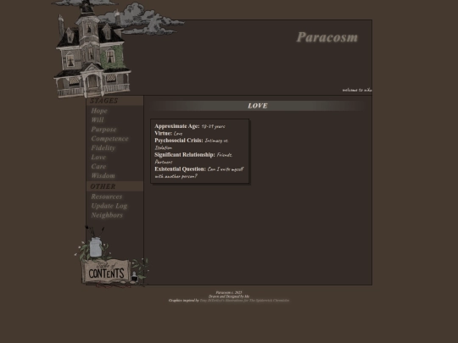Select the Existential Question label

tap(180, 169)
